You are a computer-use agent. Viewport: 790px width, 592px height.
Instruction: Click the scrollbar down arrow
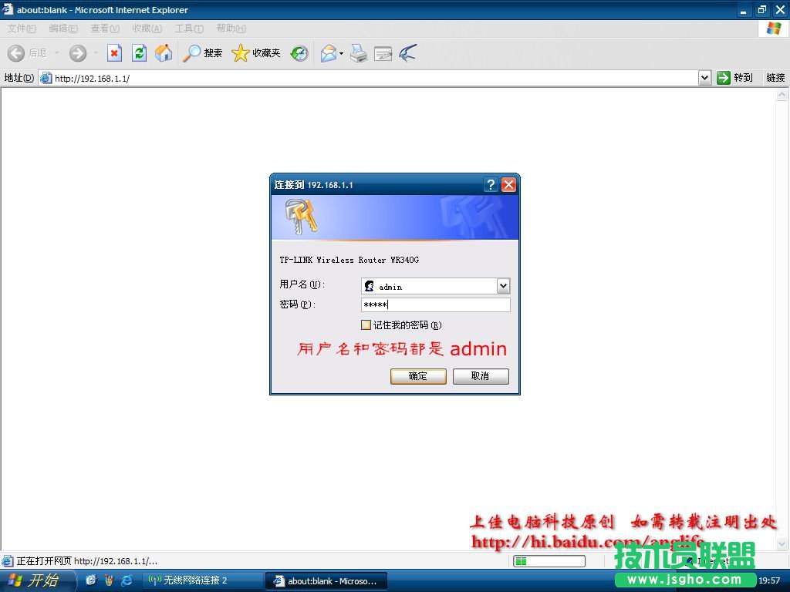pos(782,543)
